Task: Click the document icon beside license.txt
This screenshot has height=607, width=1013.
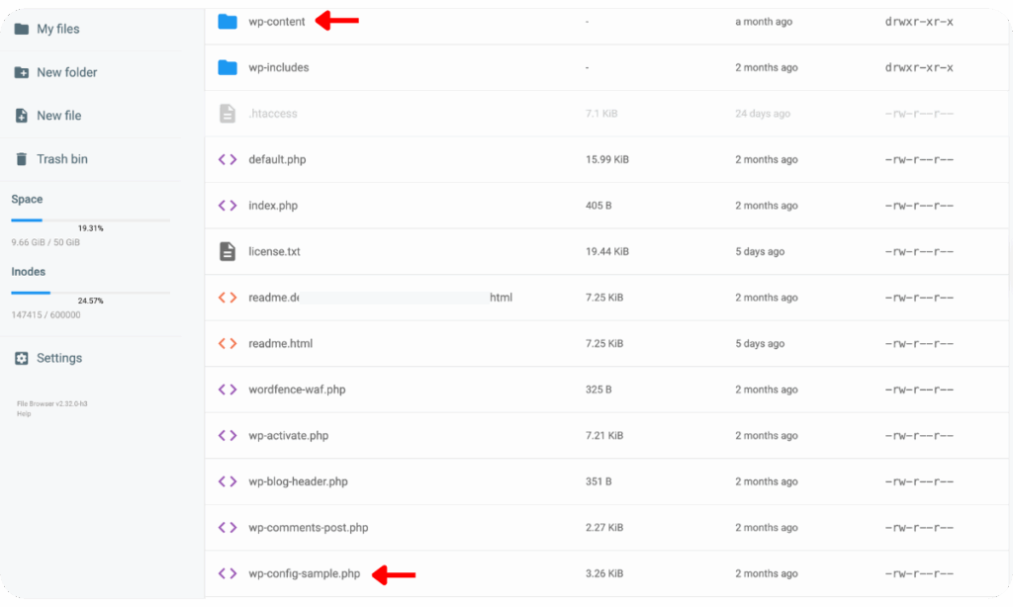Action: 227,251
